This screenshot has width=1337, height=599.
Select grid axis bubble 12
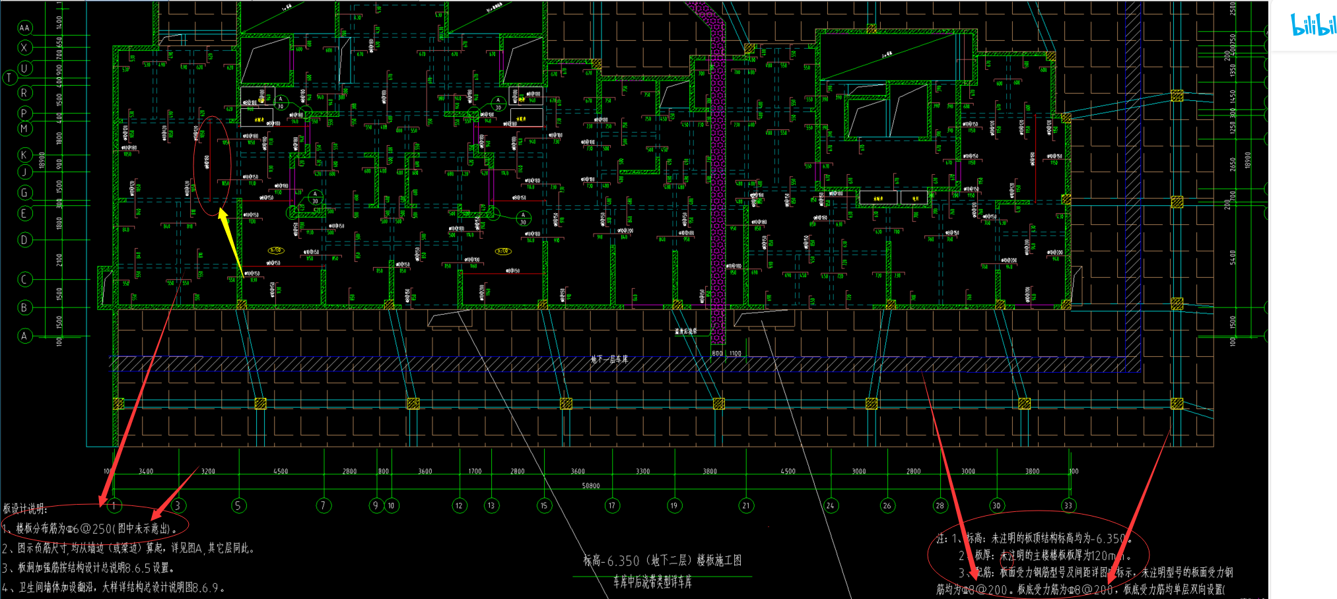(x=459, y=506)
